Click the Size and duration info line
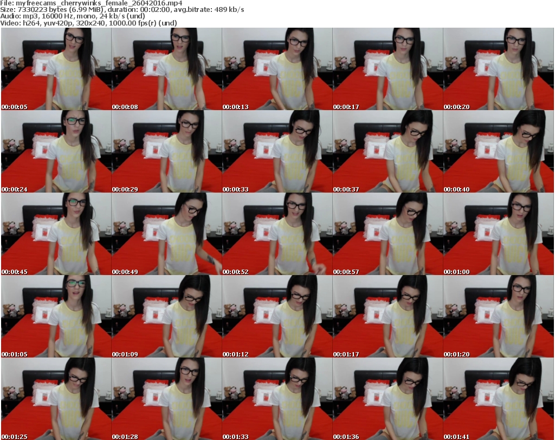The height and width of the screenshot is (440, 555). (x=122, y=10)
